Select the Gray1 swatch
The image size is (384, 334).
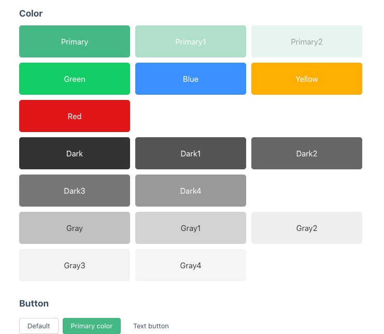pyautogui.click(x=191, y=228)
